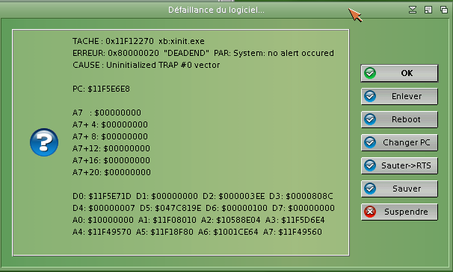Click the D3: $0000808C register value

click(301, 197)
